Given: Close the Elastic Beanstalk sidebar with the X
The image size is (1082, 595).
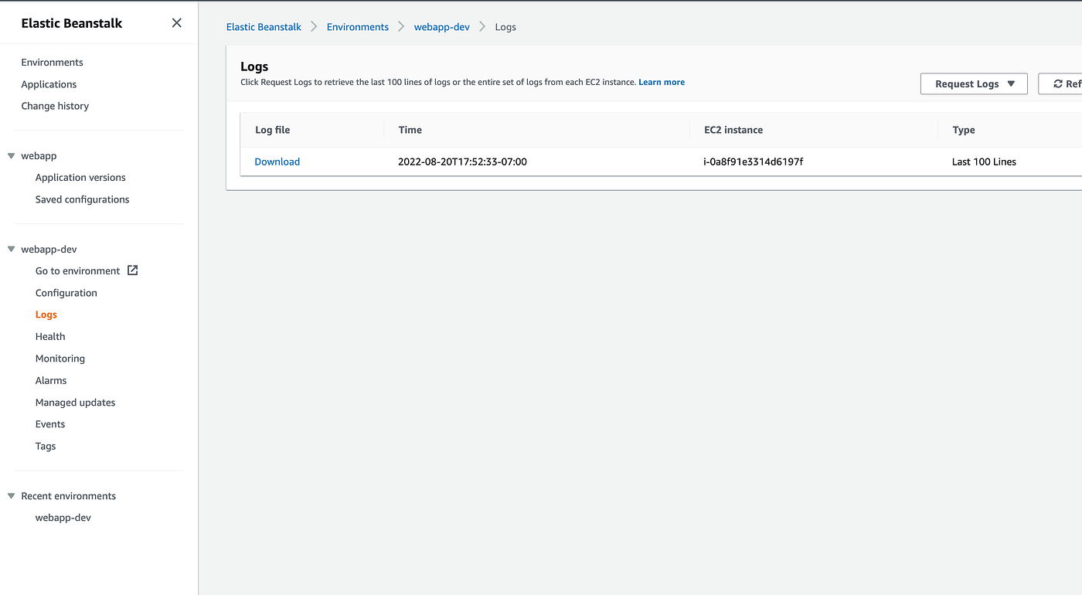Looking at the screenshot, I should click(x=176, y=22).
